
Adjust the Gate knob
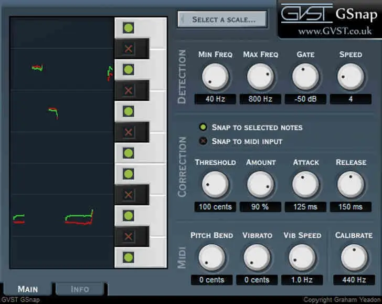pyautogui.click(x=305, y=77)
